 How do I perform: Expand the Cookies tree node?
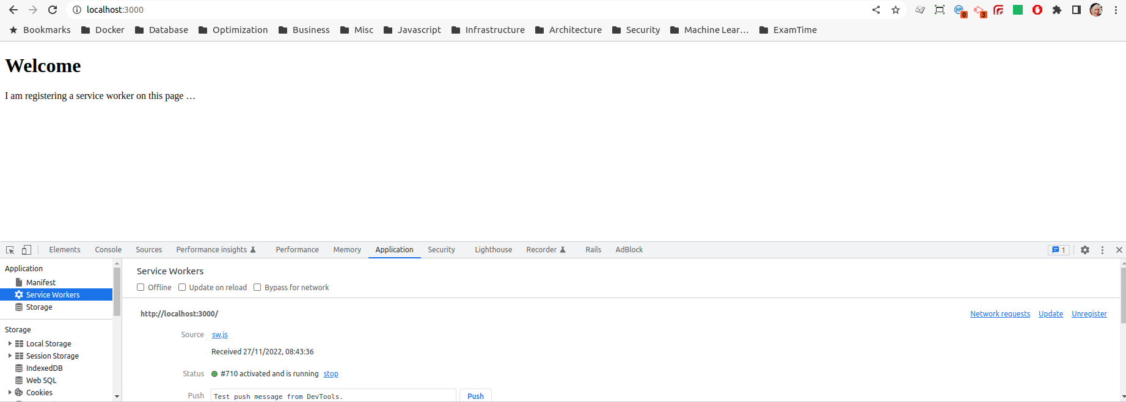pos(10,392)
